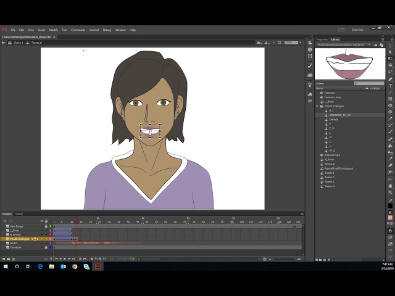Sort library by the Name column header
Screen dimensions: 395x296
320,88
